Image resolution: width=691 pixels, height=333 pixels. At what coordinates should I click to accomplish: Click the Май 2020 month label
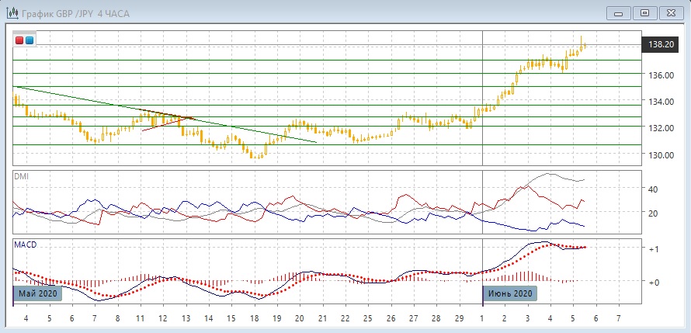(x=36, y=293)
